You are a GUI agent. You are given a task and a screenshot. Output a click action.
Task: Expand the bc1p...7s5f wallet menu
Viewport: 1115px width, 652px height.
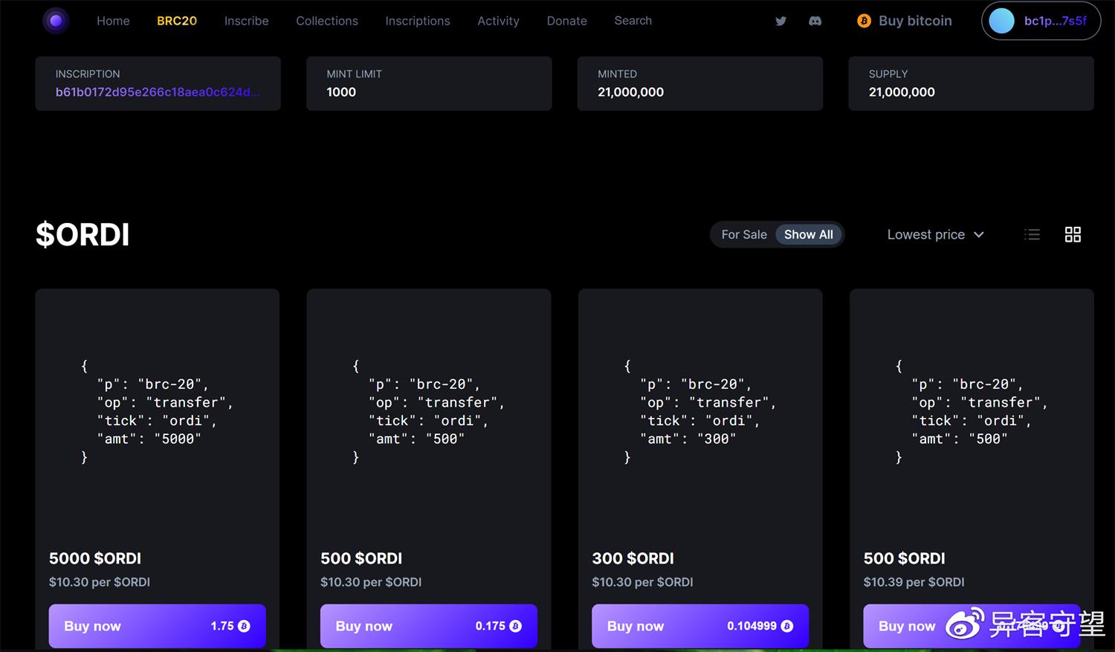(1055, 21)
